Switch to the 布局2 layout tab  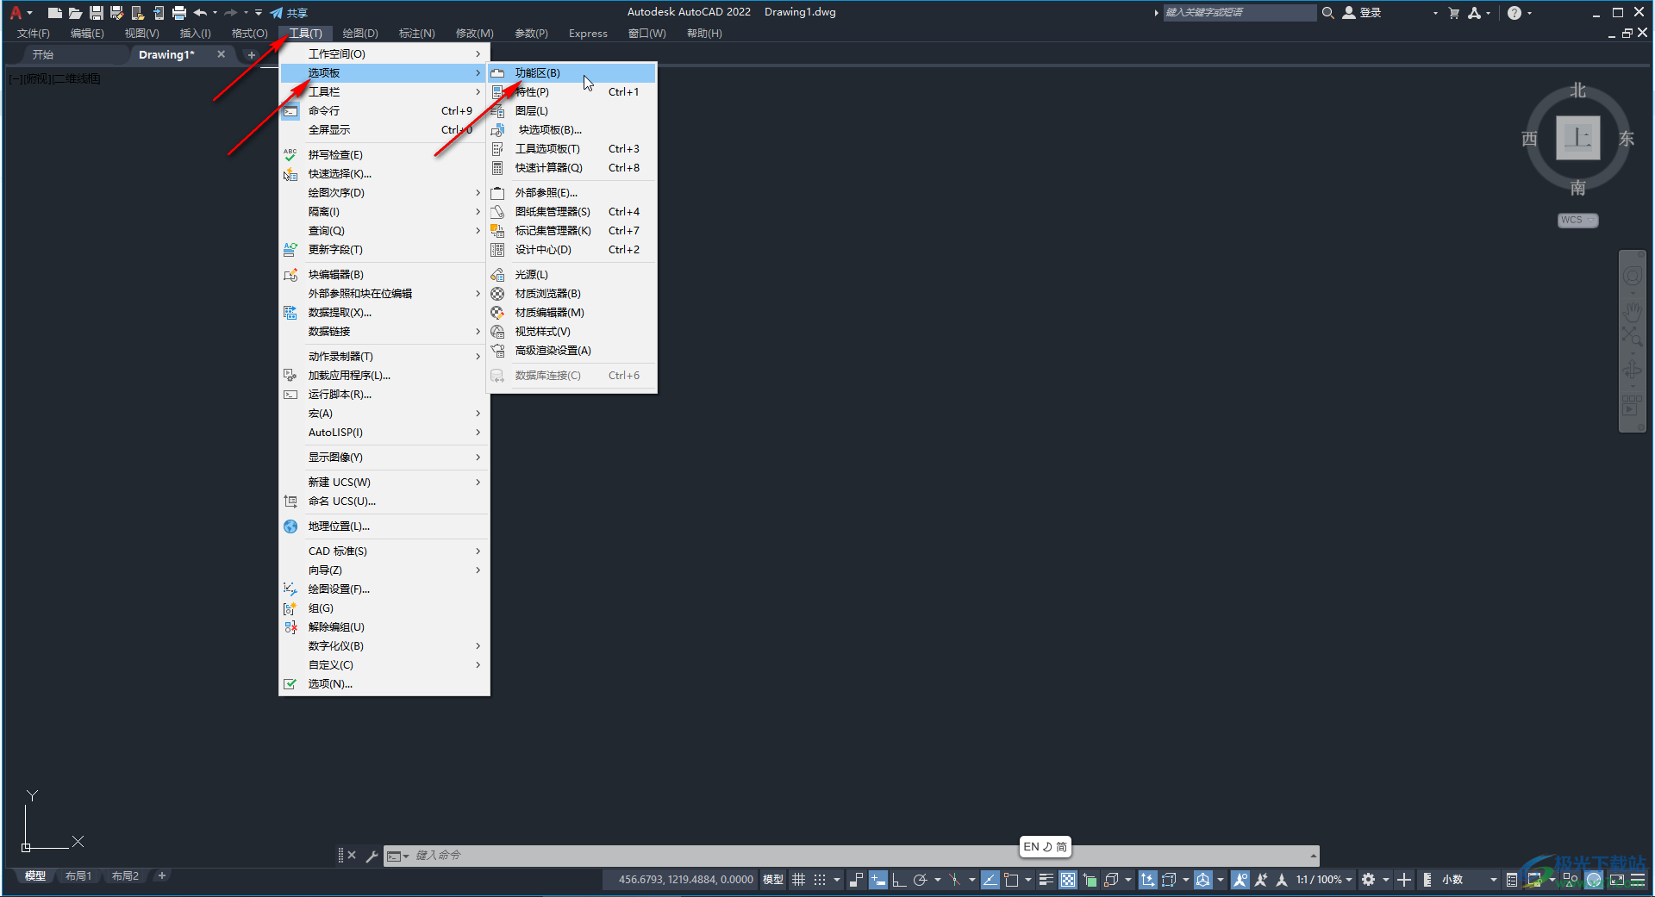point(125,876)
